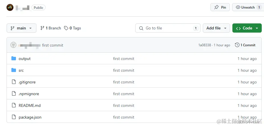Click the src folder icon

pos(14,70)
